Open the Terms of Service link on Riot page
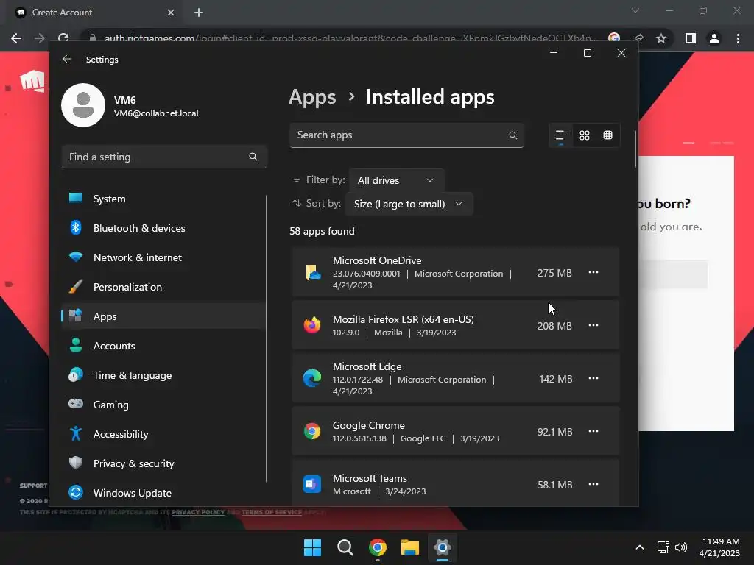Screen dimensions: 754x565 click(272, 512)
